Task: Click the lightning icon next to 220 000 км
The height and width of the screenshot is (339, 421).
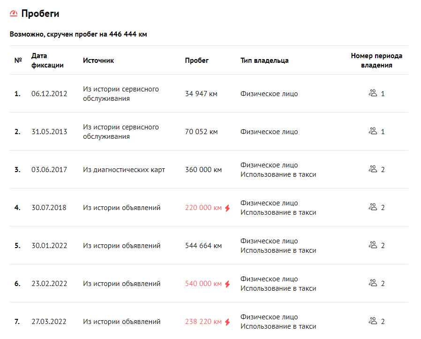Action: [x=227, y=208]
